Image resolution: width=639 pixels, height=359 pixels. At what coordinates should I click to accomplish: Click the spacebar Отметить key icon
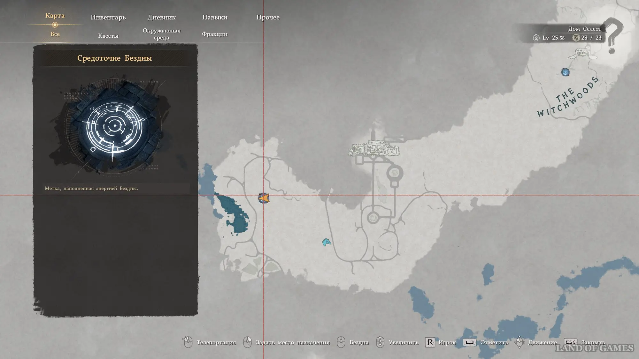[469, 342]
